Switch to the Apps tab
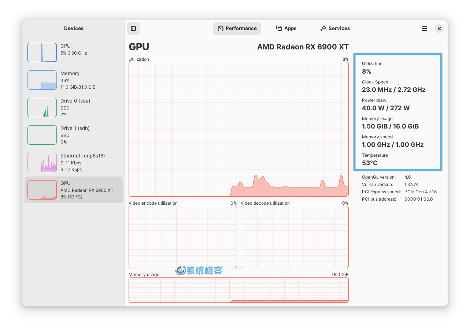 pyautogui.click(x=286, y=28)
